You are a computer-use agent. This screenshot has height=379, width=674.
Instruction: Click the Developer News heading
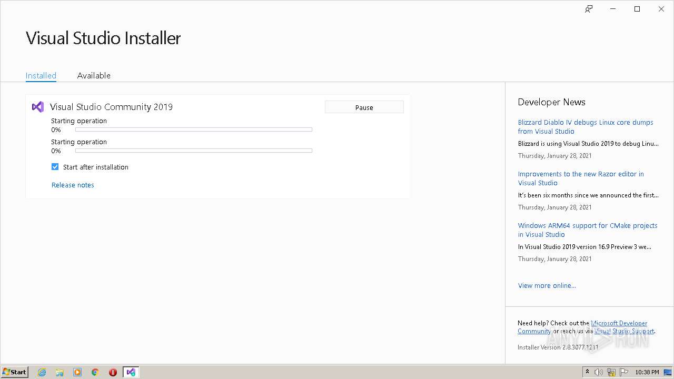pyautogui.click(x=551, y=102)
